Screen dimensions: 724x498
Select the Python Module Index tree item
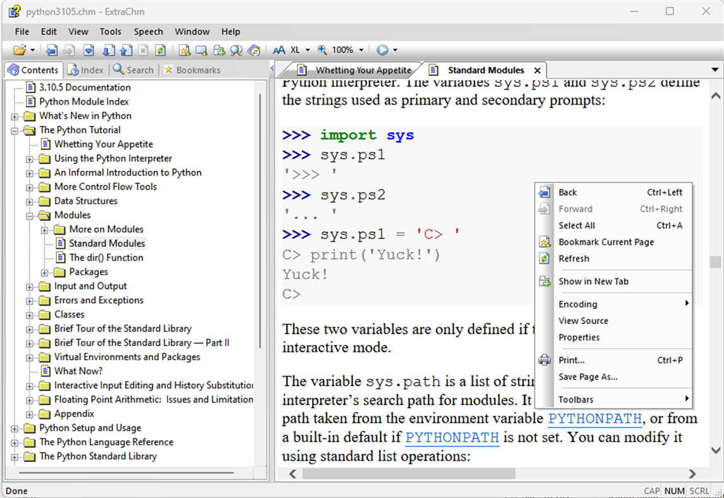coord(84,101)
